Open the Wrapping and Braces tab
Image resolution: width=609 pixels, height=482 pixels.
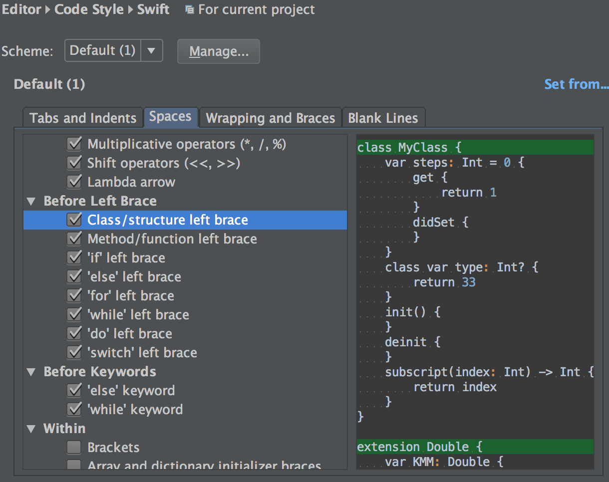[x=270, y=118]
